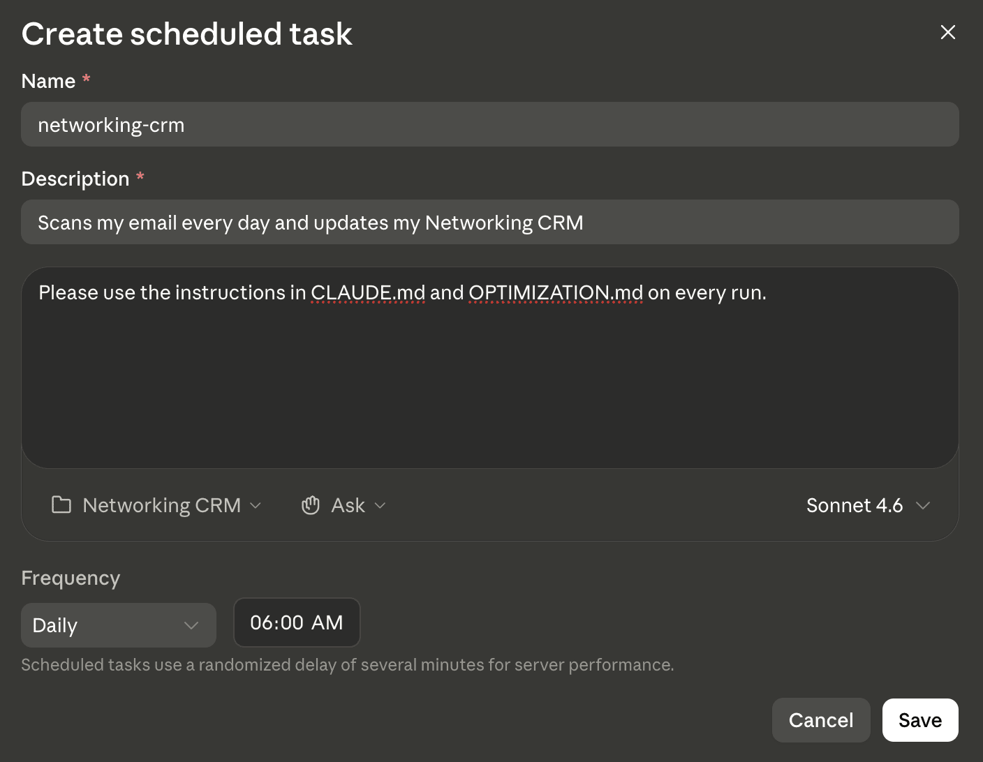Click the 06:00 AM time field

point(297,622)
